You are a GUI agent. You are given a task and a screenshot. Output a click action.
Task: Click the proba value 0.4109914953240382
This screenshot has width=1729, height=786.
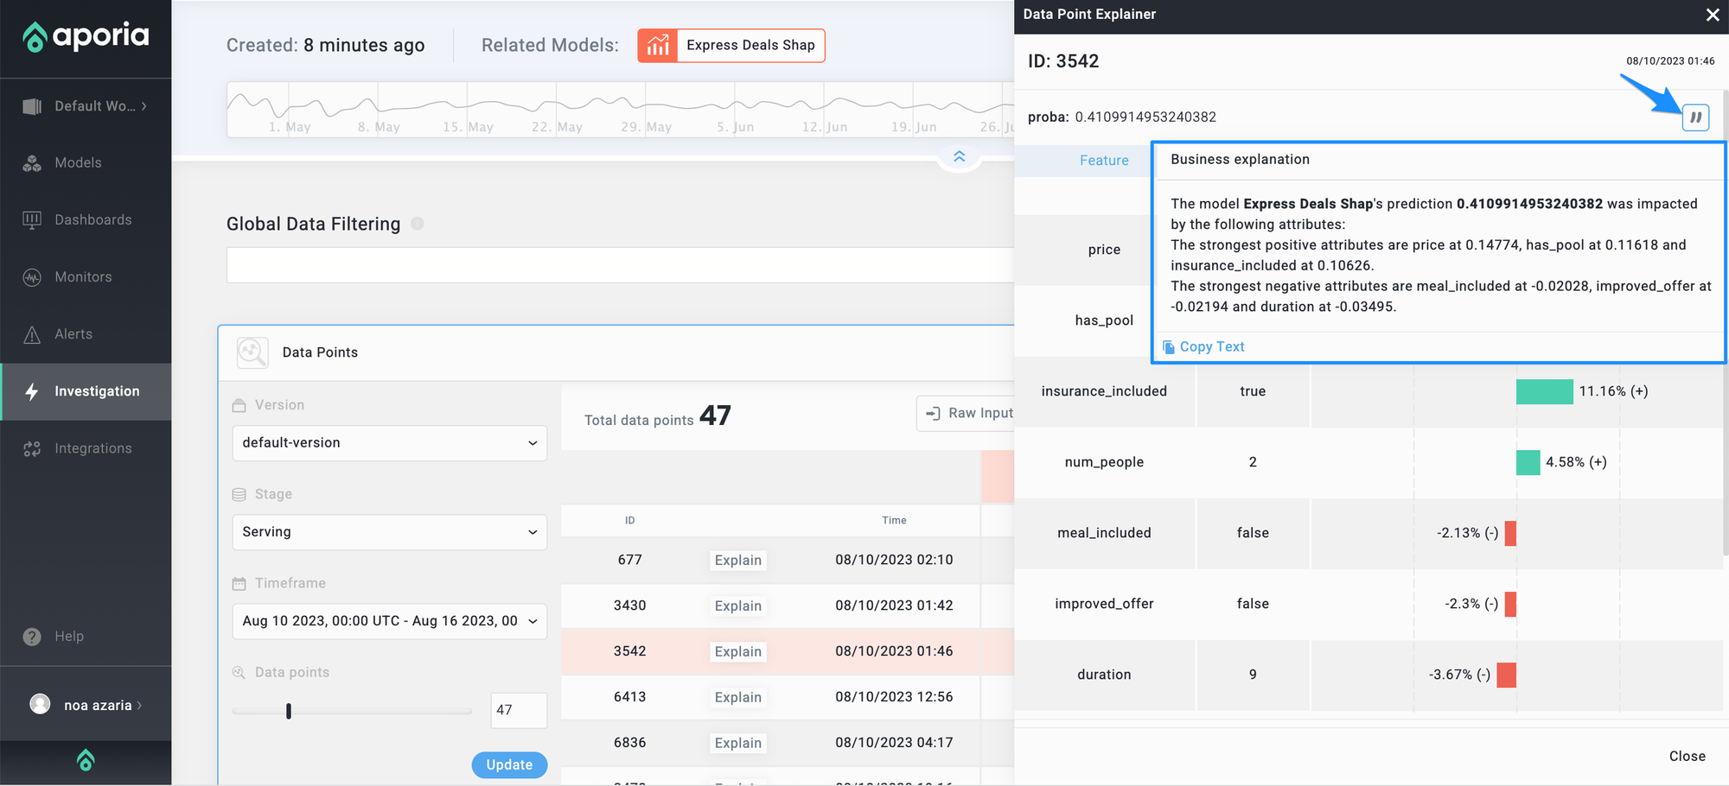[1145, 117]
